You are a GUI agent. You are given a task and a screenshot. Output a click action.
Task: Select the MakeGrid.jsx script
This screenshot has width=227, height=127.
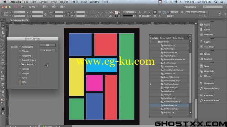pyautogui.click(x=169, y=91)
